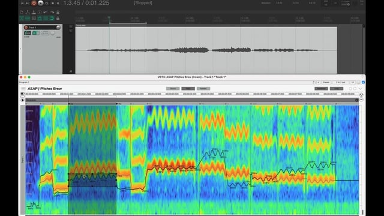384x216 pixels.
Task: Click the REAPER arrange vertical scrollbar
Action: pyautogui.click(x=364, y=49)
